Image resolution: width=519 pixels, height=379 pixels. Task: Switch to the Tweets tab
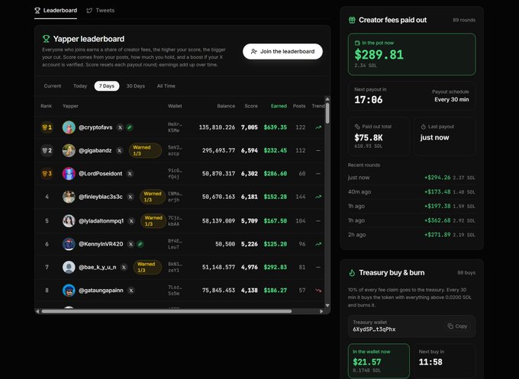pyautogui.click(x=100, y=10)
